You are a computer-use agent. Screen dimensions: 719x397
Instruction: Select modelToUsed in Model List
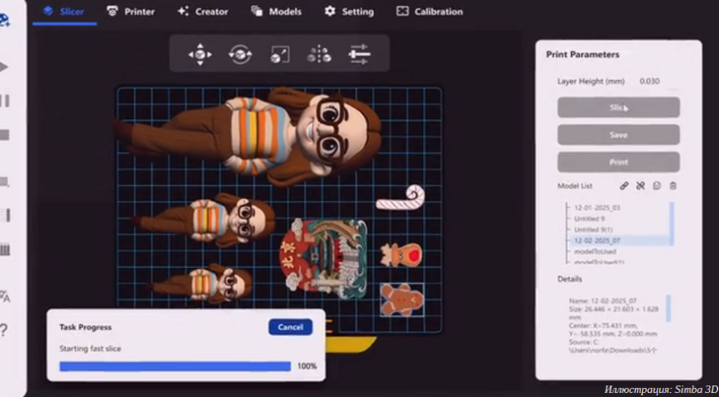click(x=595, y=251)
